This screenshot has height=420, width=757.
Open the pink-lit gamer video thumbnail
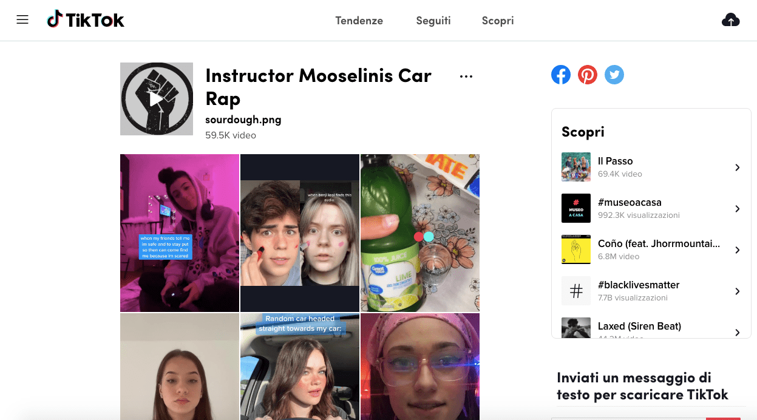point(180,233)
